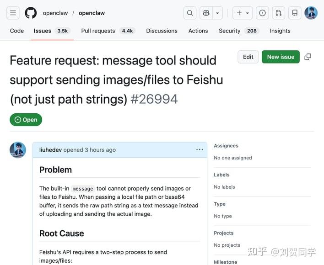324x265 pixels.
Task: Click the green Open status badge
Action: (26, 120)
